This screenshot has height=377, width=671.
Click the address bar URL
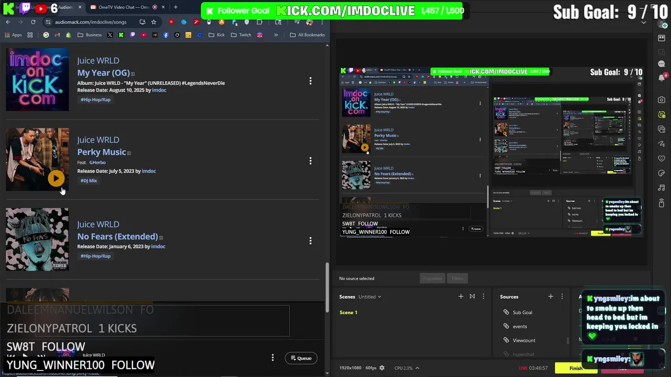91,22
